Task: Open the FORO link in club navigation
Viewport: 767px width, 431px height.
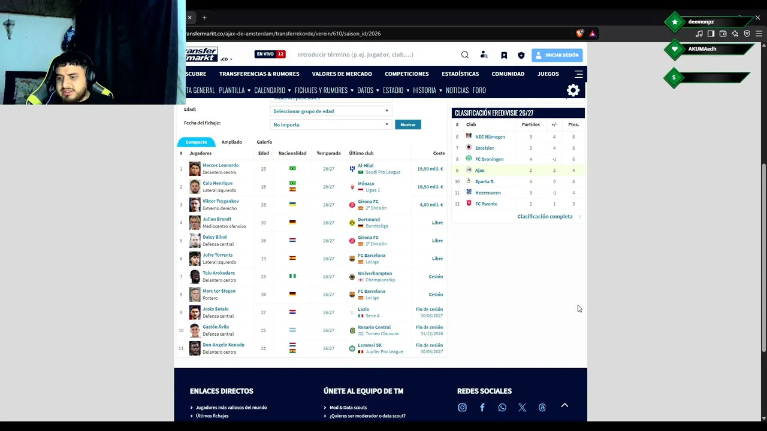Action: click(x=479, y=90)
